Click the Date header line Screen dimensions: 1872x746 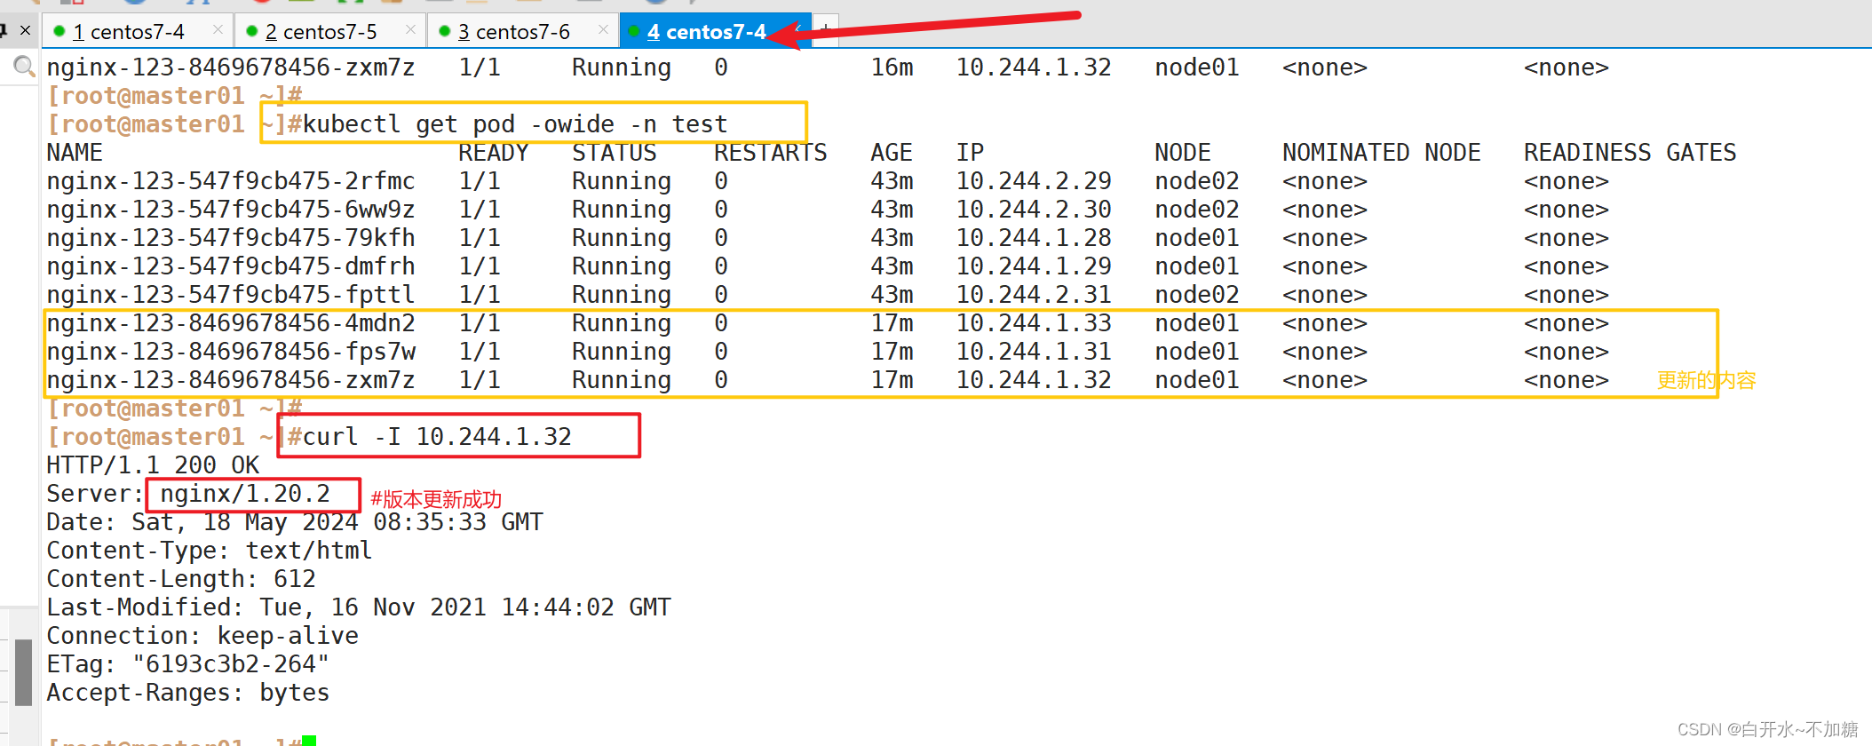point(295,522)
